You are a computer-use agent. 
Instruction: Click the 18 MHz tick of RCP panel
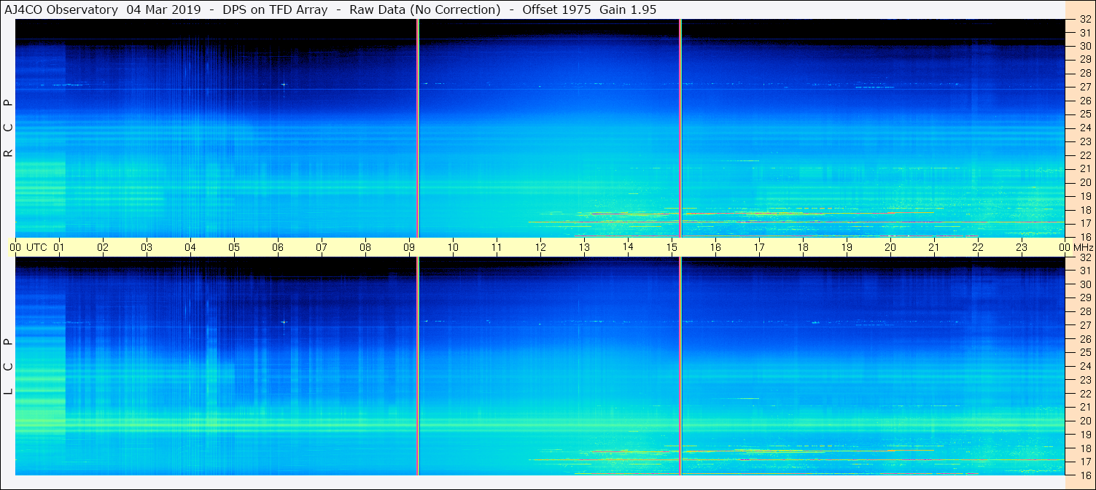click(x=1084, y=210)
